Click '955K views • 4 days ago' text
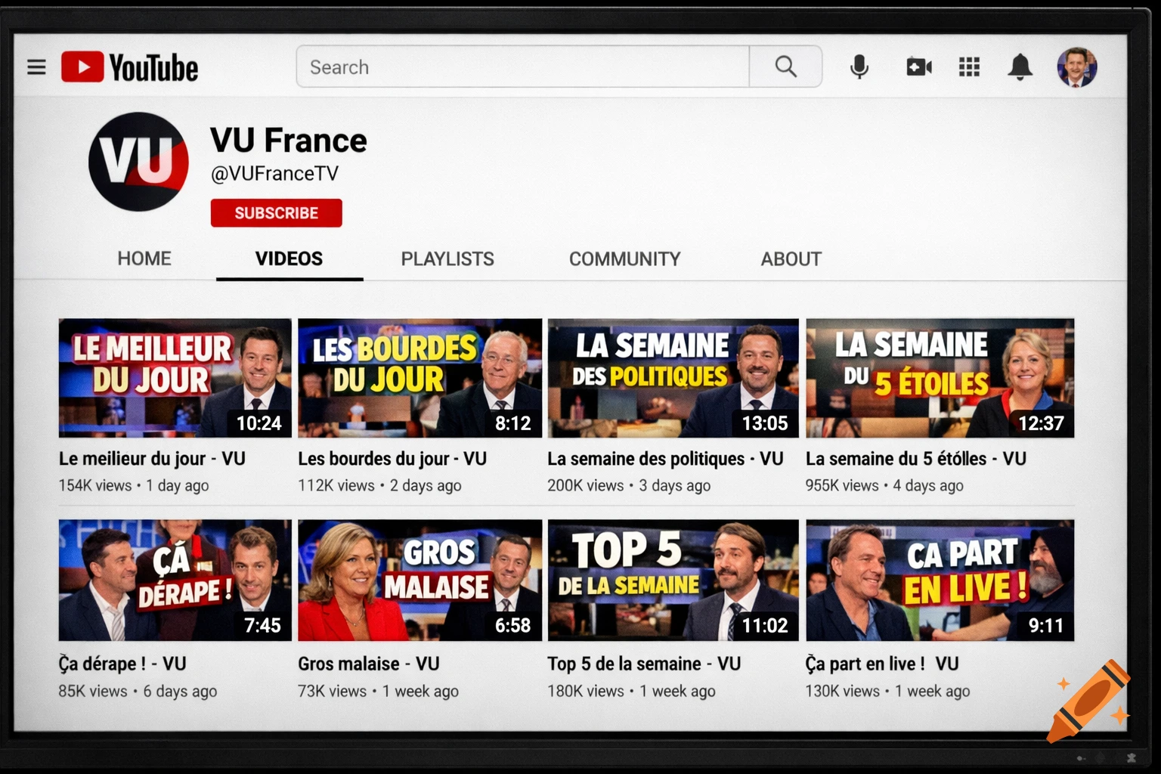This screenshot has height=774, width=1161. tap(884, 486)
